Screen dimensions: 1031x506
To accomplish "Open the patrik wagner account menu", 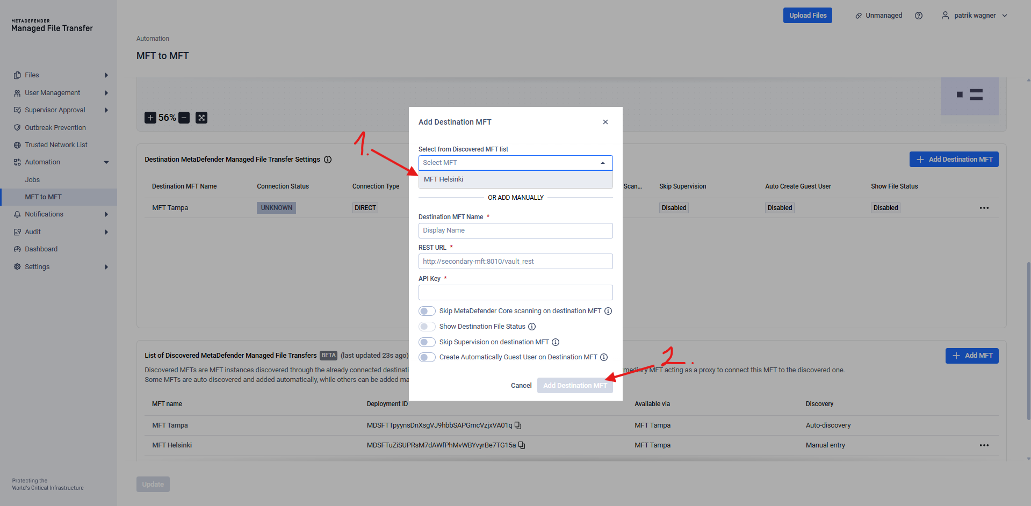I will pos(974,16).
